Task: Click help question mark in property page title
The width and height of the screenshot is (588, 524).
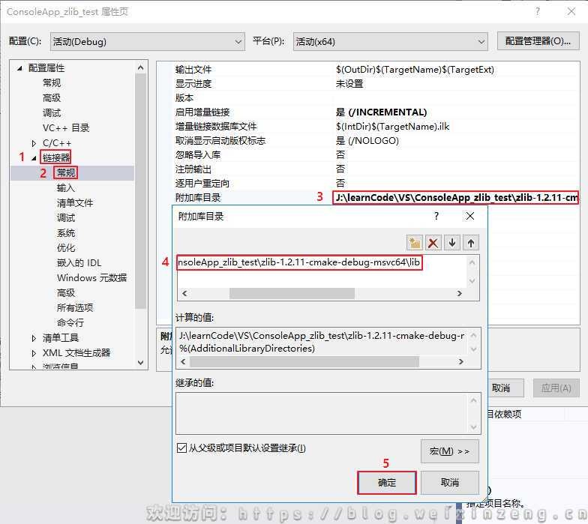Action: point(538,12)
